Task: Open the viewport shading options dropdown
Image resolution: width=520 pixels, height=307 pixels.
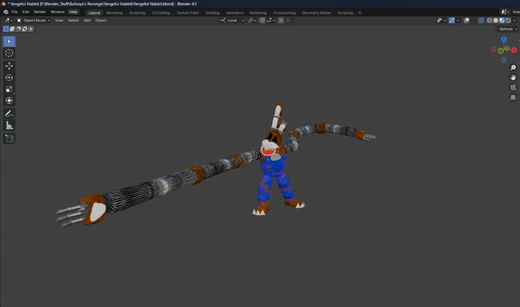Action: [514, 20]
